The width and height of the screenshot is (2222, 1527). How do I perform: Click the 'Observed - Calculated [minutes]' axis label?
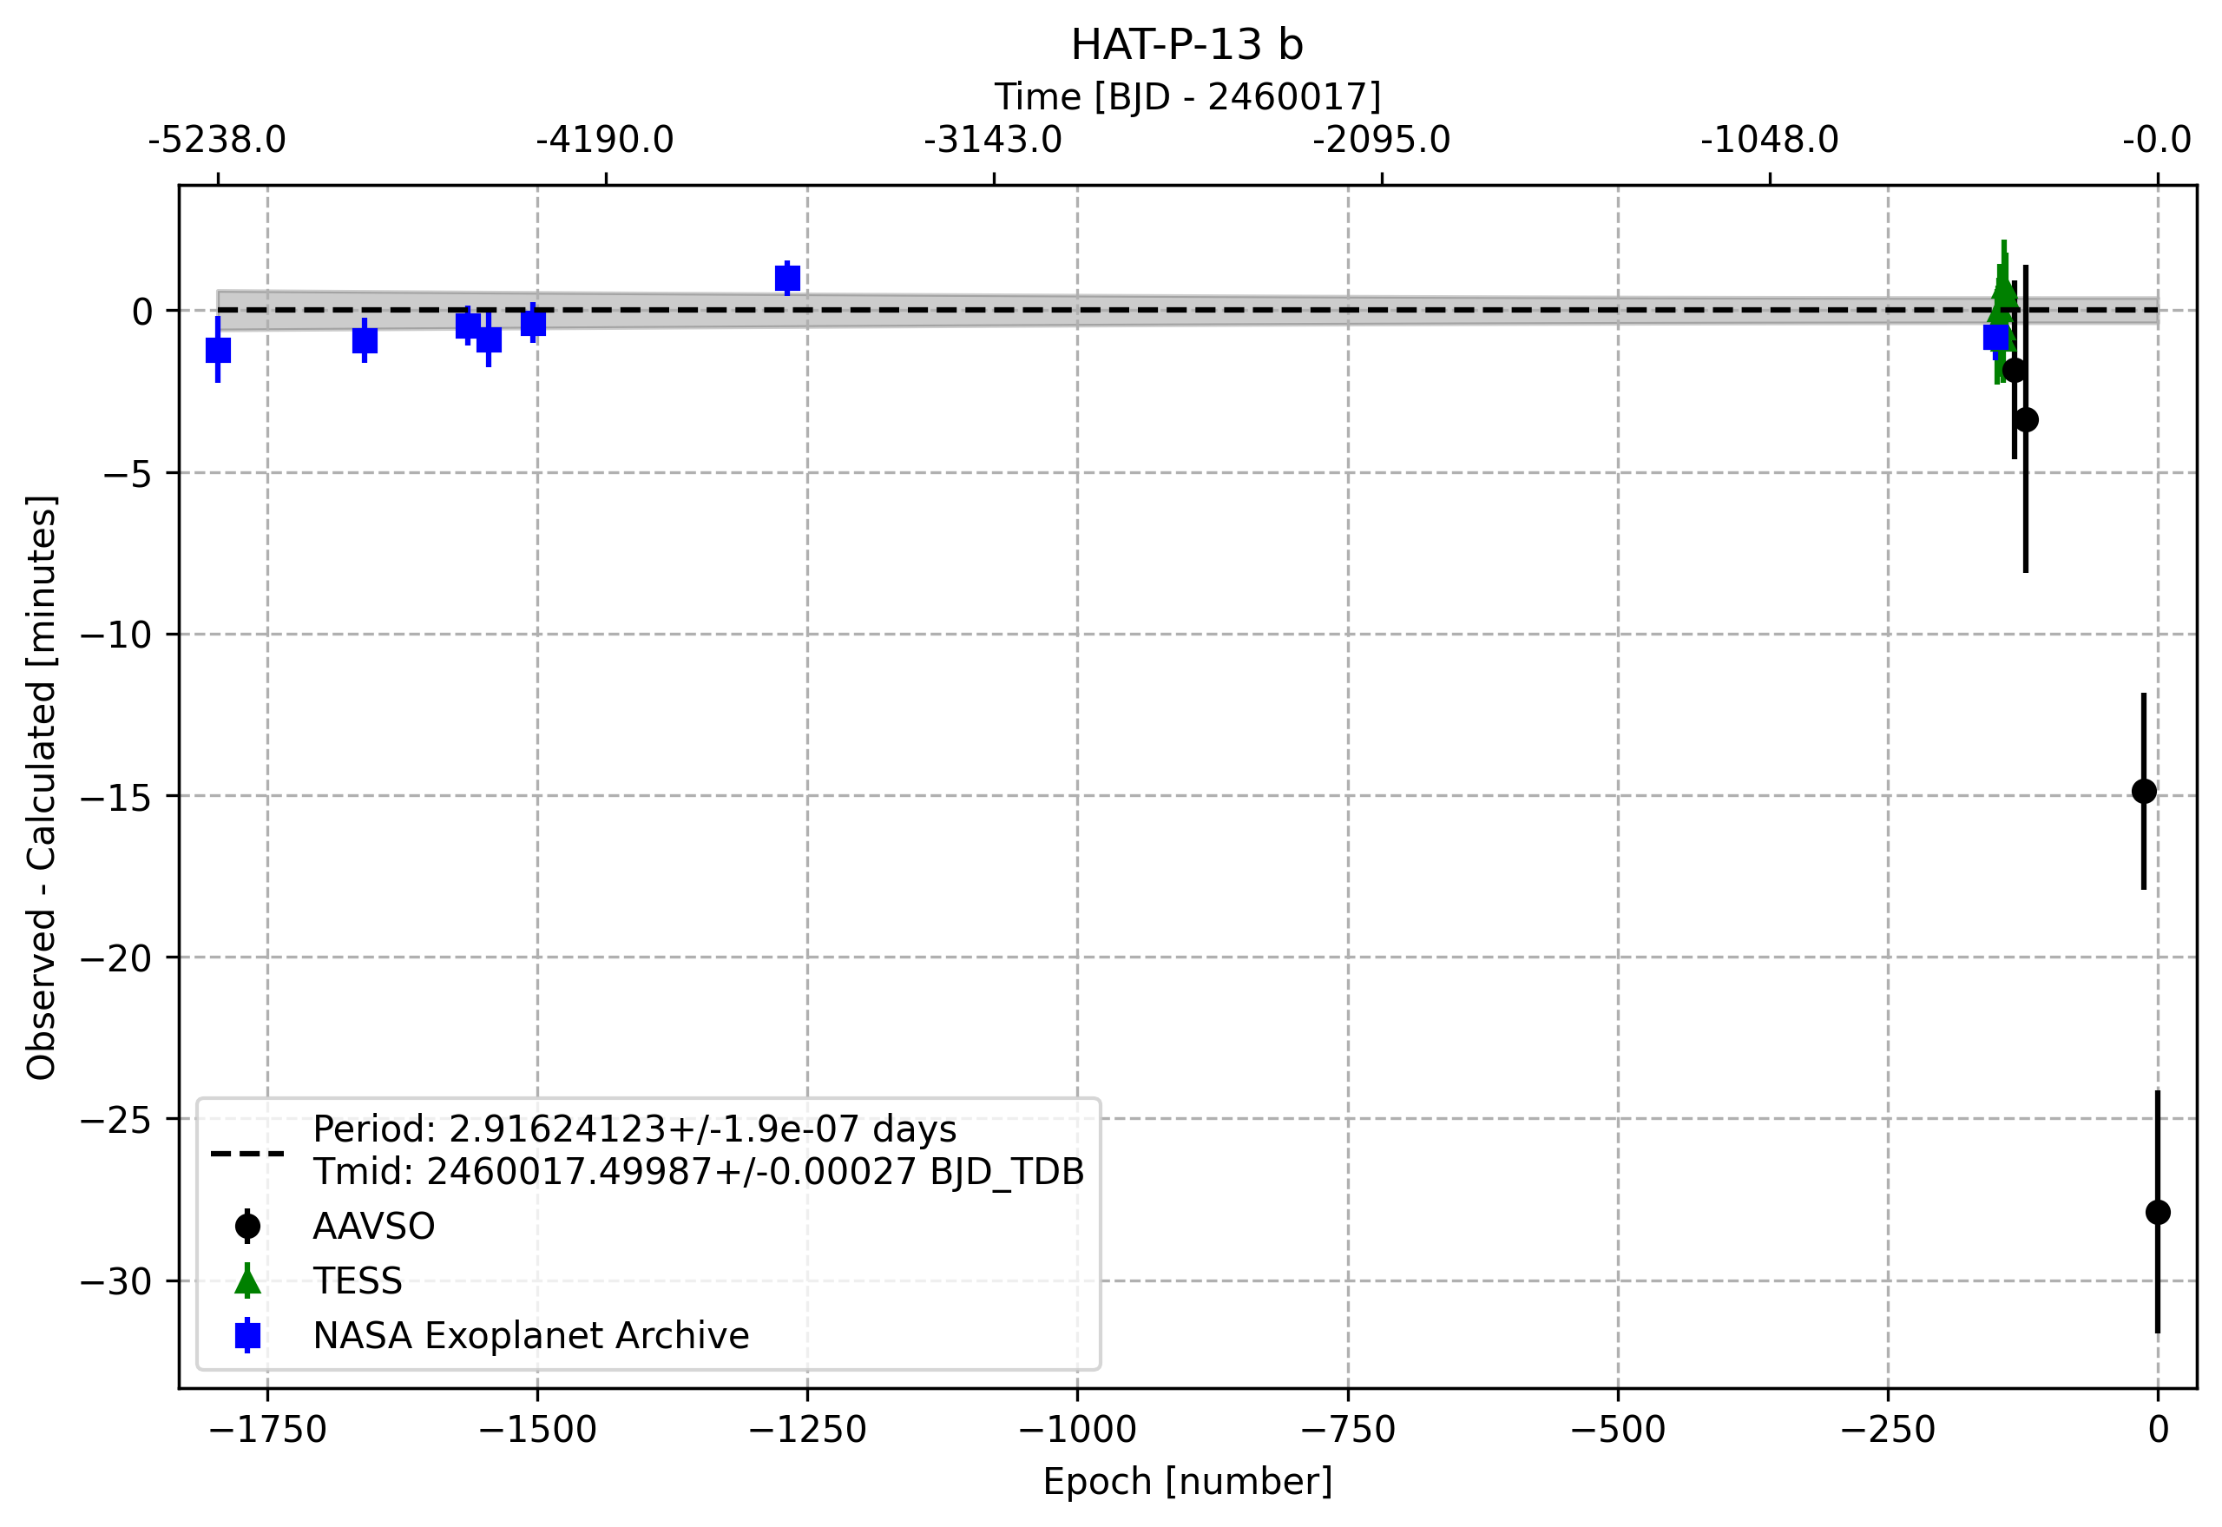pyautogui.click(x=41, y=787)
